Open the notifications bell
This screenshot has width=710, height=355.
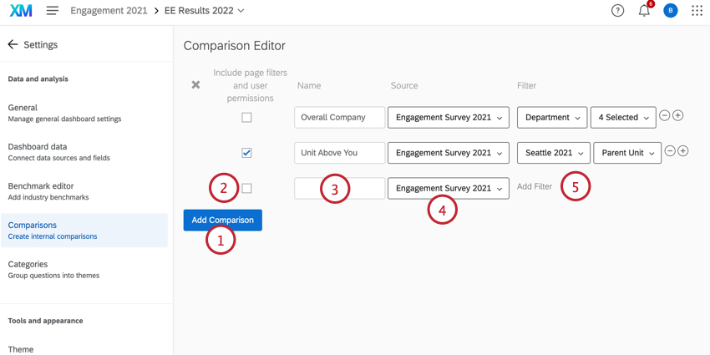pos(644,11)
